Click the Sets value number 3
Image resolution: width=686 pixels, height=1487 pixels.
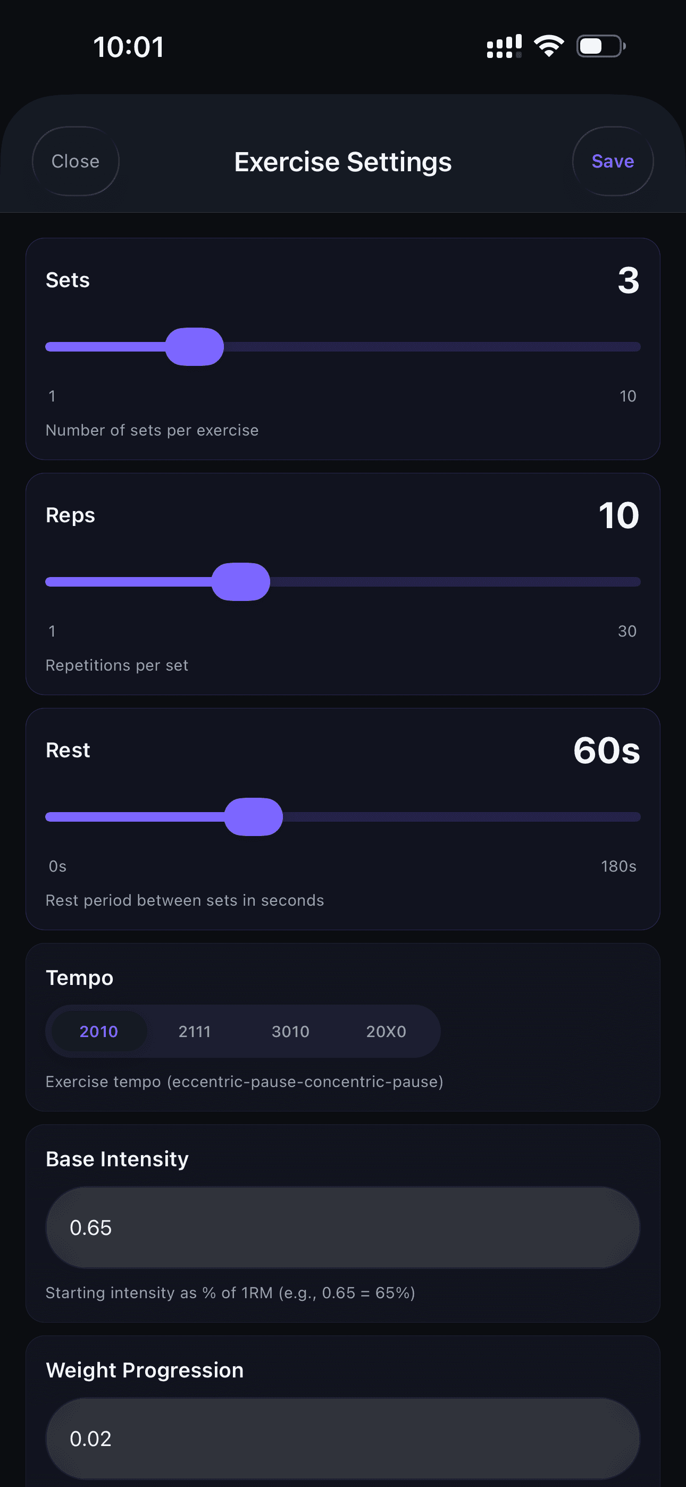coord(628,281)
